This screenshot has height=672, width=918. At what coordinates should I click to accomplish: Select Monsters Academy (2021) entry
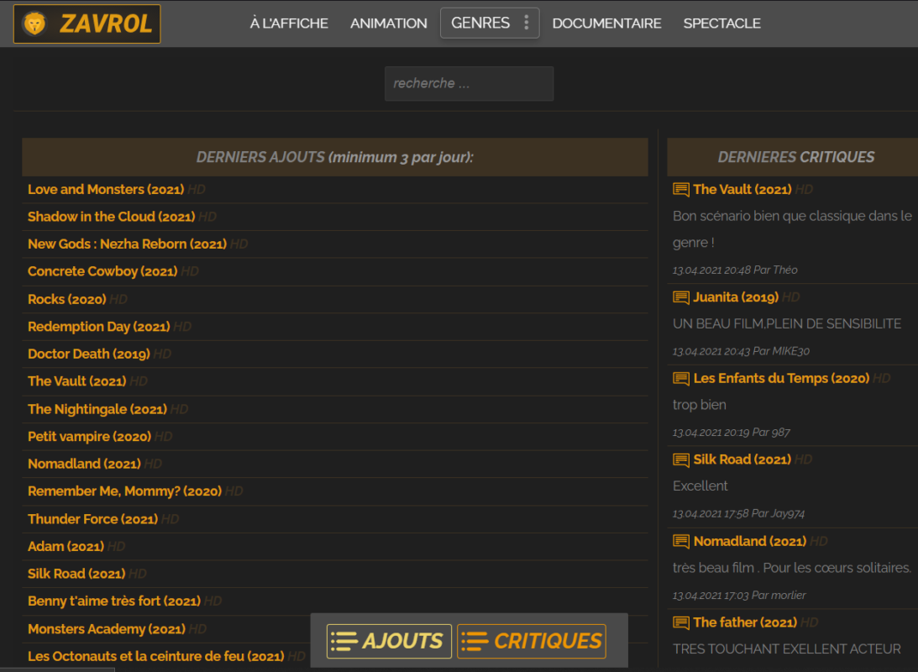pyautogui.click(x=107, y=628)
